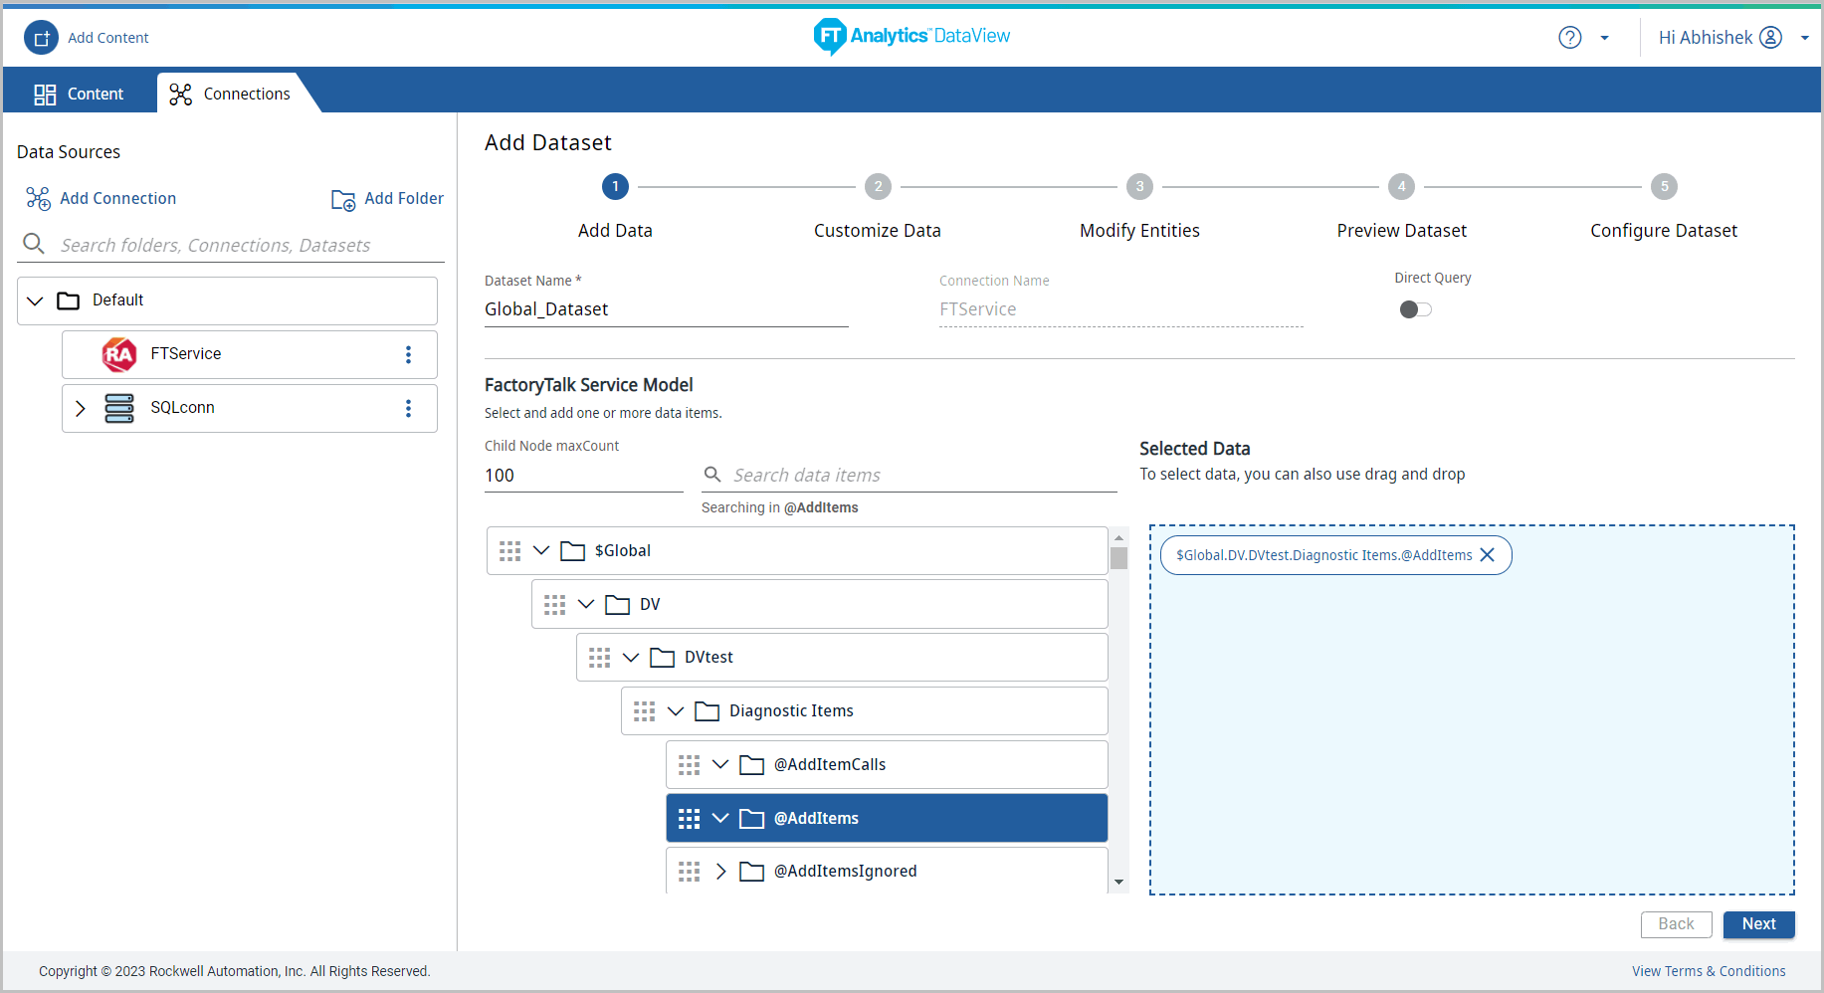
Task: Click the Search data items magnifier icon
Action: tap(712, 474)
